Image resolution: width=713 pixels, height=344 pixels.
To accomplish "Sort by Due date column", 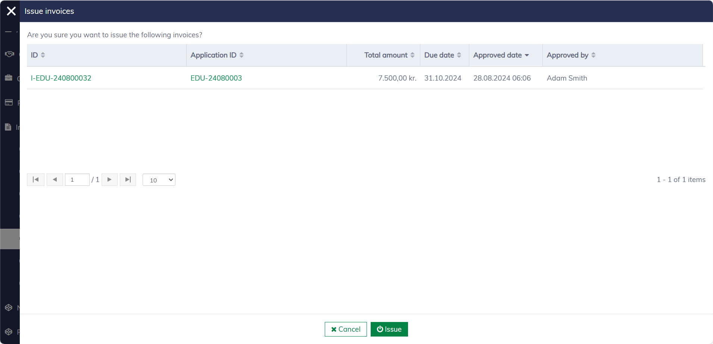I will click(x=442, y=55).
